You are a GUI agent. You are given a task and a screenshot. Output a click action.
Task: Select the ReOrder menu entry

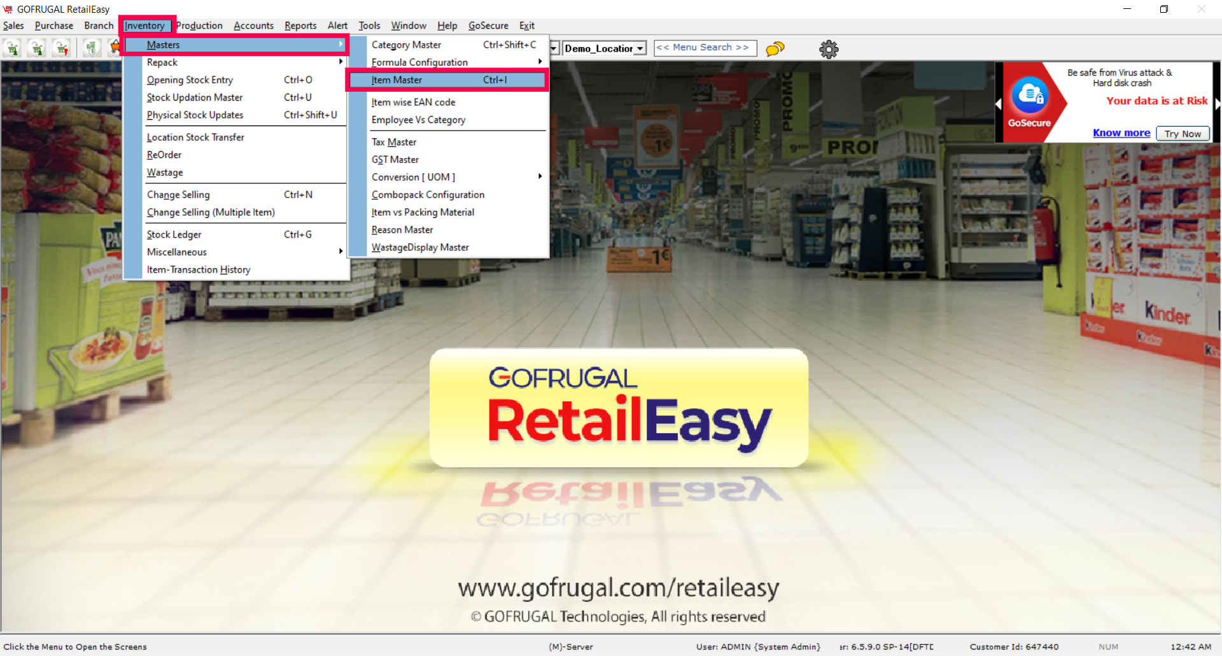[x=235, y=155]
